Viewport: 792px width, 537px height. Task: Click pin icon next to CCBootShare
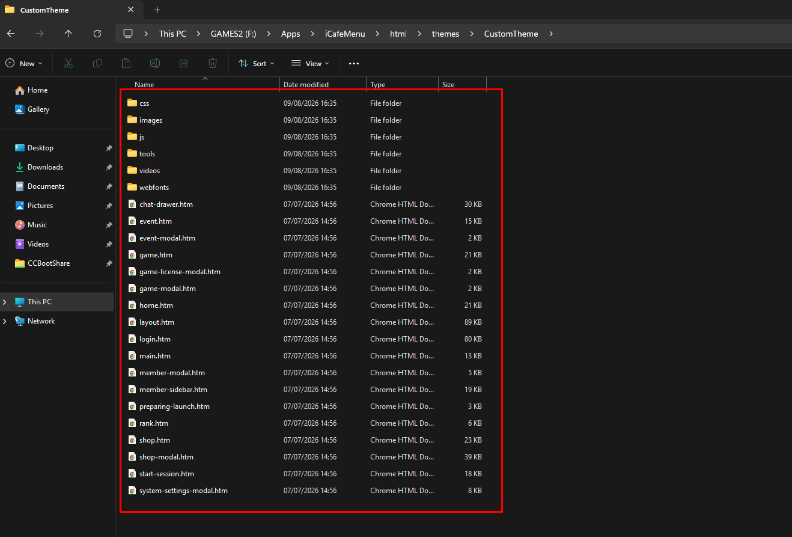(x=109, y=263)
